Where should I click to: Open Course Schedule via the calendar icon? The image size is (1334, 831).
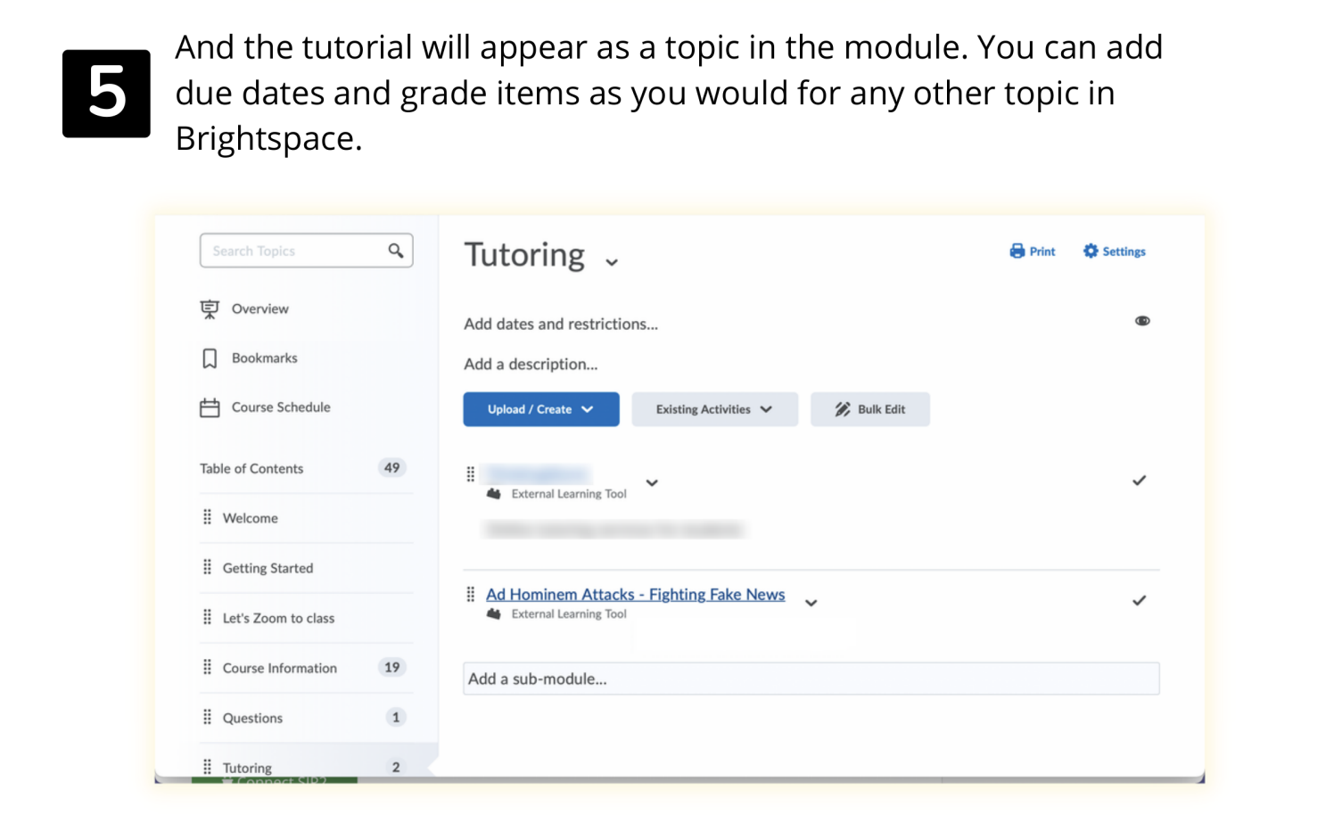[209, 407]
